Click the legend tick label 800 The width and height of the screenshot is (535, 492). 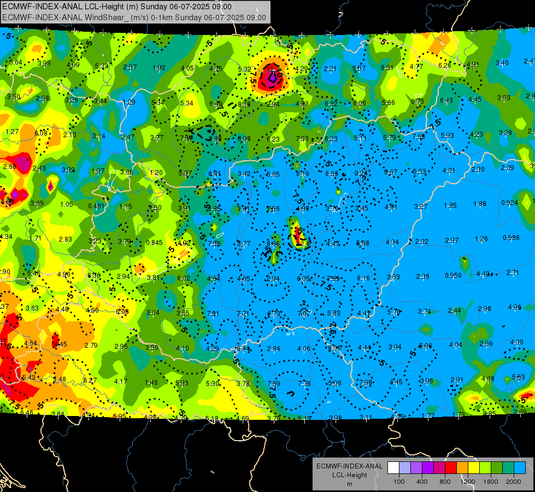tap(445, 482)
